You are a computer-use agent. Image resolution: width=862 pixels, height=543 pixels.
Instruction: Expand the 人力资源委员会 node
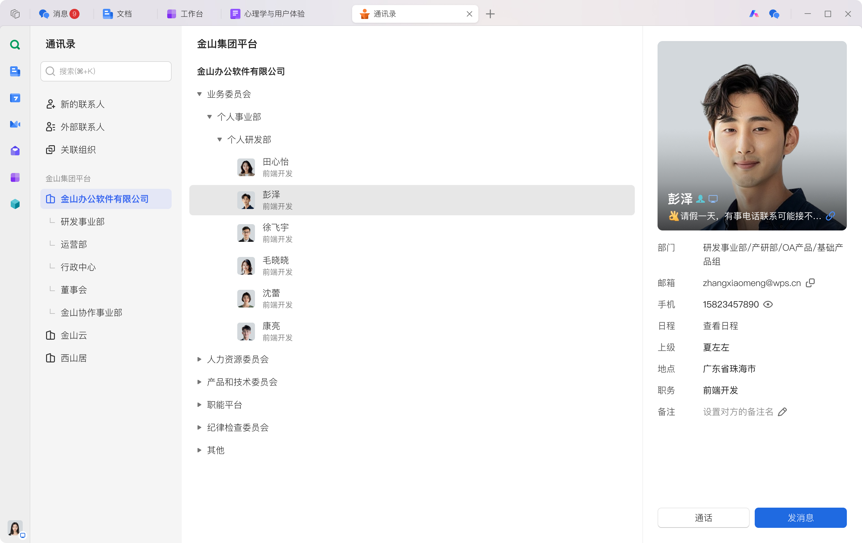click(x=199, y=359)
